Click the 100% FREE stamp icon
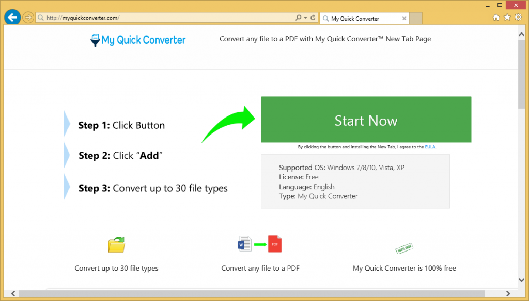Viewport: 529px width, 301px height. click(404, 248)
